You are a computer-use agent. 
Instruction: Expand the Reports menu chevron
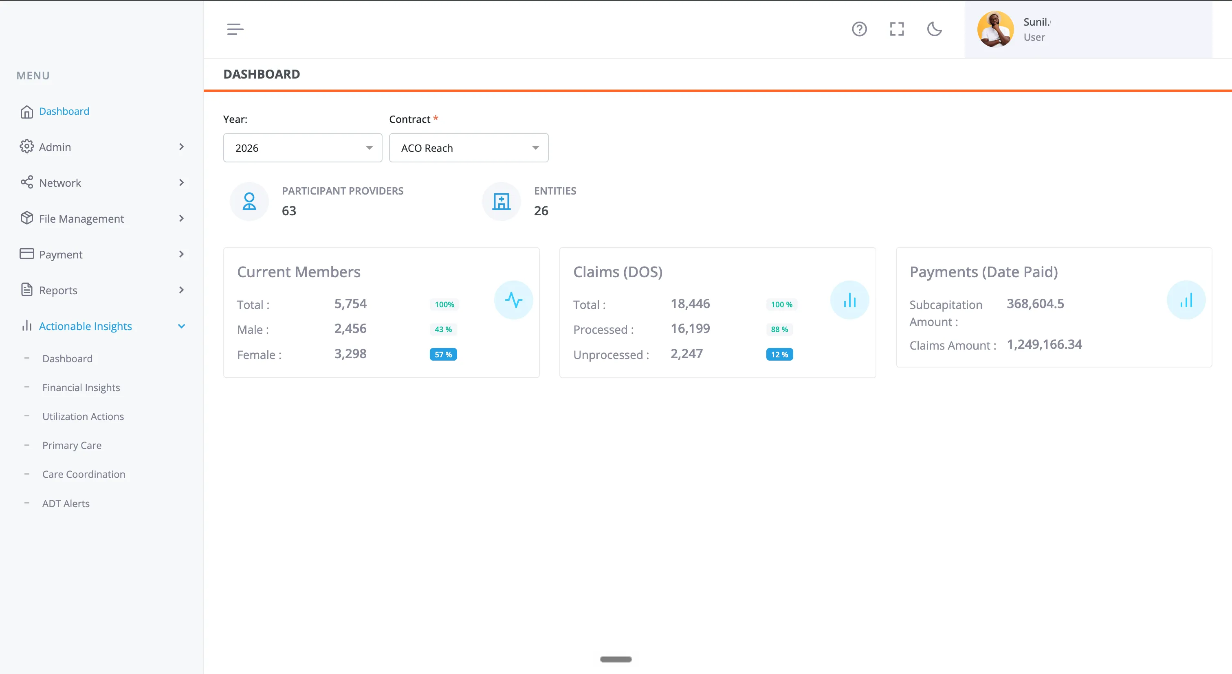(x=181, y=290)
